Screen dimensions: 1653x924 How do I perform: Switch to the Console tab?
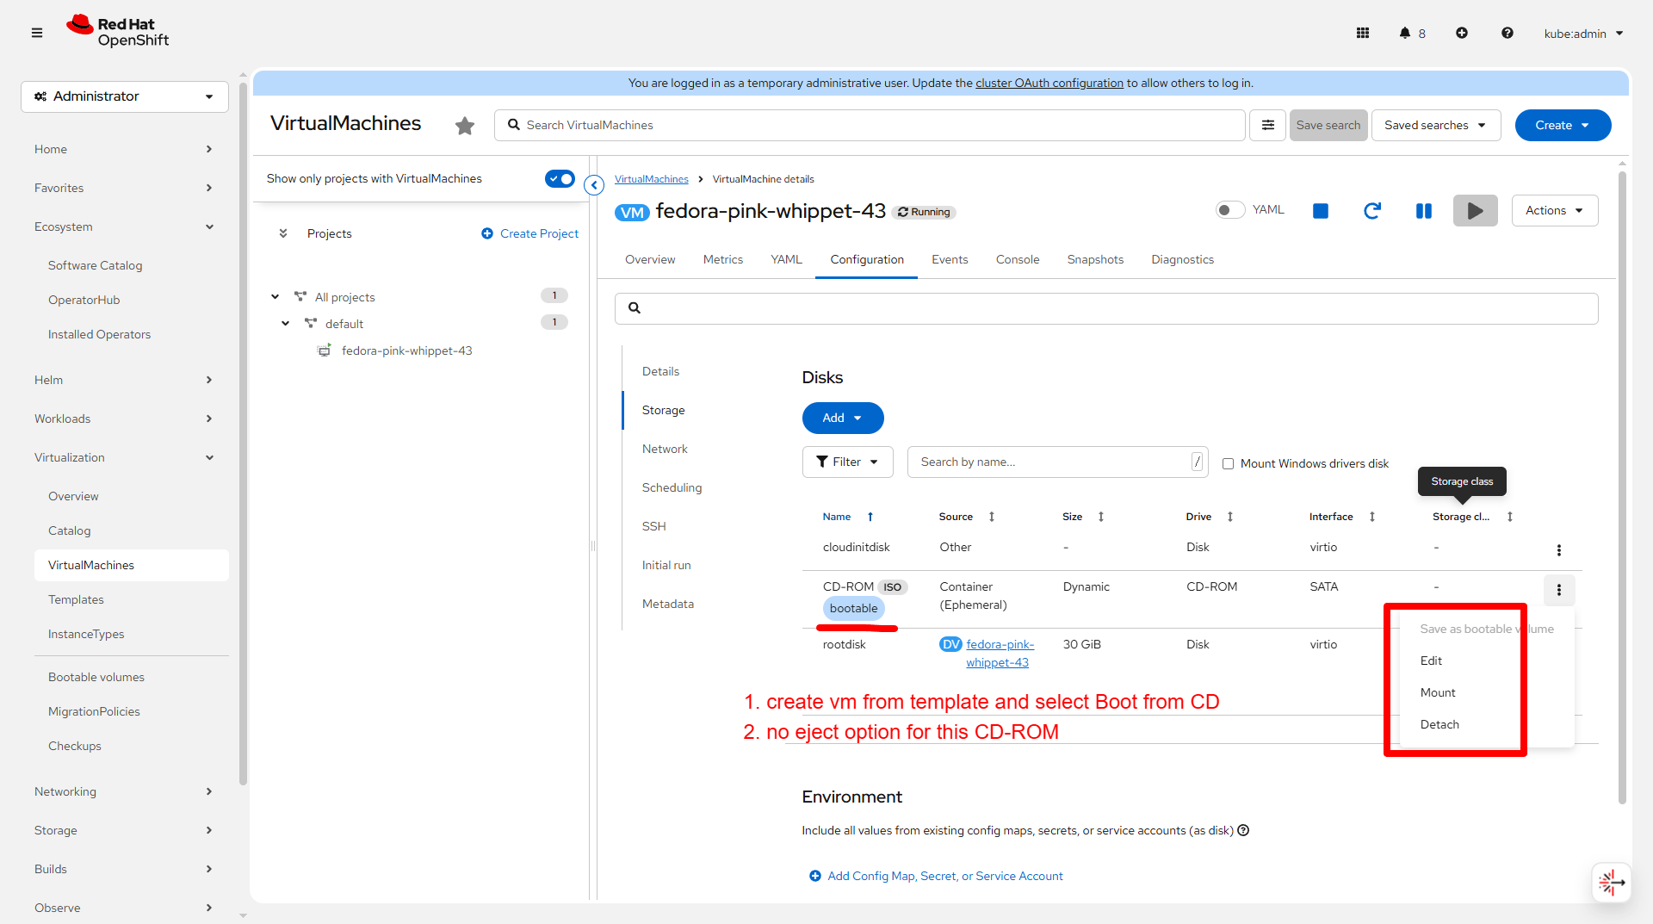pyautogui.click(x=1018, y=259)
